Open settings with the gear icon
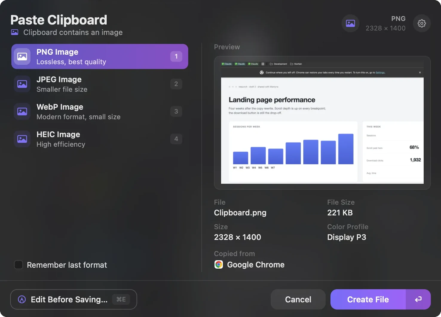This screenshot has width=441, height=317. (x=422, y=23)
